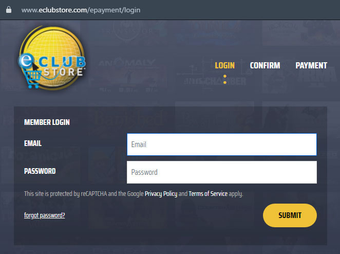Viewport: 340px width, 254px height.
Task: Click the eClub Store globe logo
Action: [x=52, y=58]
